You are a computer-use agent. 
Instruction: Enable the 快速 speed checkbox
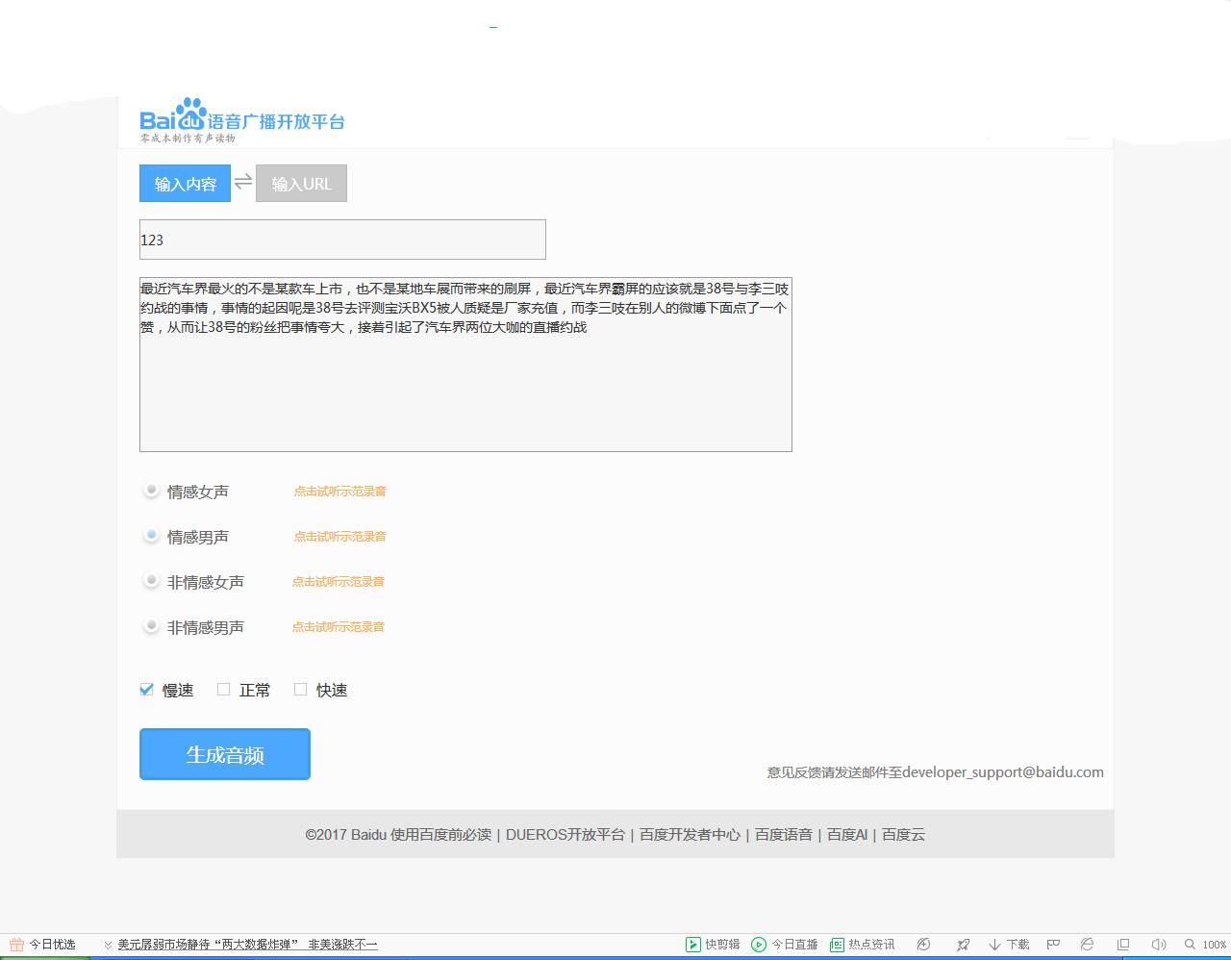point(300,689)
